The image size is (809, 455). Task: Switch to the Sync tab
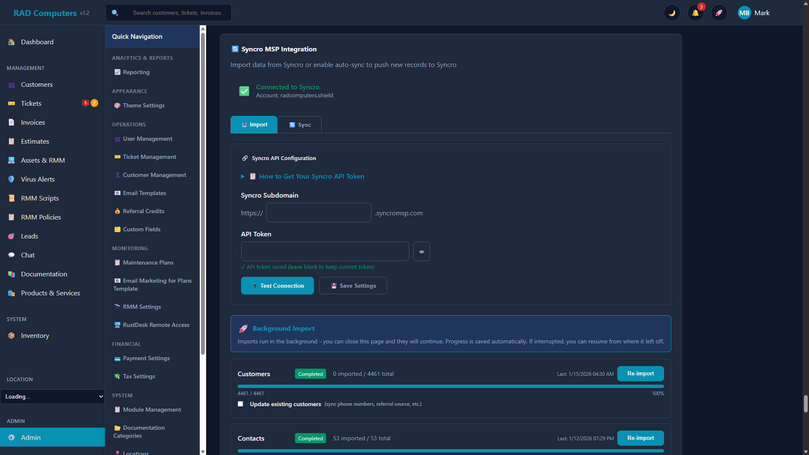(x=300, y=124)
